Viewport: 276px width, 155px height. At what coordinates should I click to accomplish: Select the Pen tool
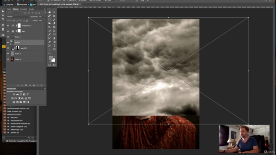coord(50,46)
